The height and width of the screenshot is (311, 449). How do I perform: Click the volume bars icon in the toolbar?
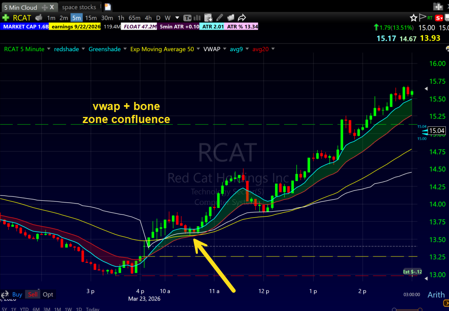click(x=197, y=17)
